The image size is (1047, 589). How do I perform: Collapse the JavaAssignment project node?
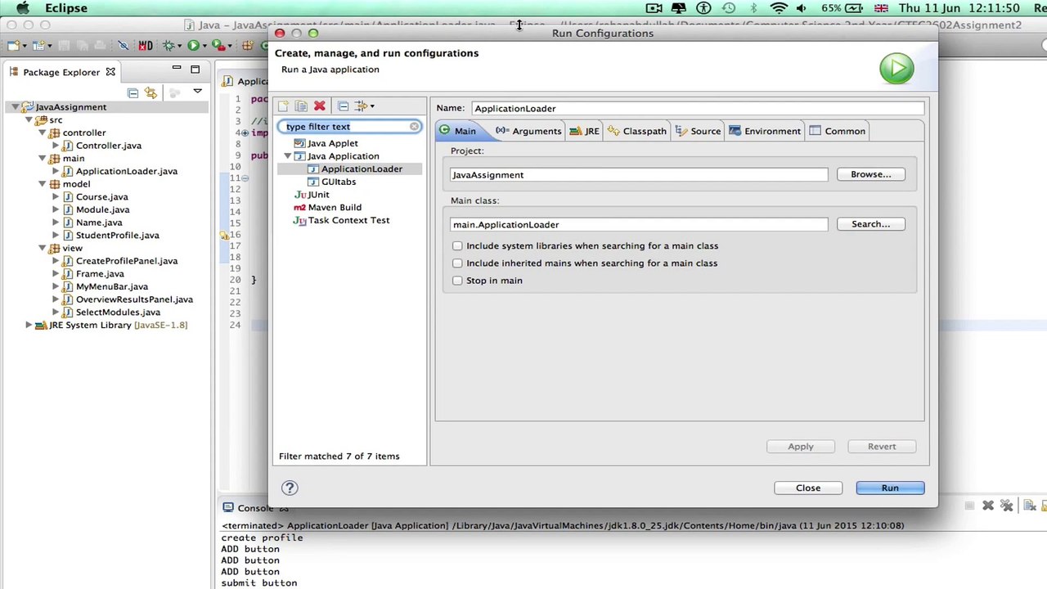pyautogui.click(x=15, y=107)
